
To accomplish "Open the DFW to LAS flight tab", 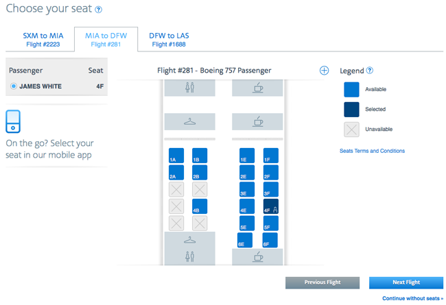I will pyautogui.click(x=169, y=39).
